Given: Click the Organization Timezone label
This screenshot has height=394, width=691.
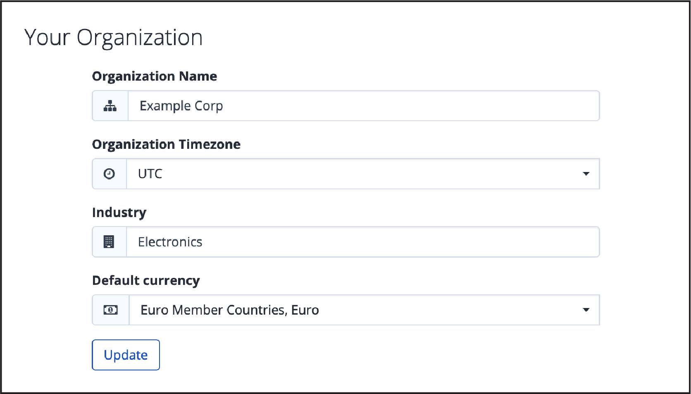Looking at the screenshot, I should [x=166, y=144].
